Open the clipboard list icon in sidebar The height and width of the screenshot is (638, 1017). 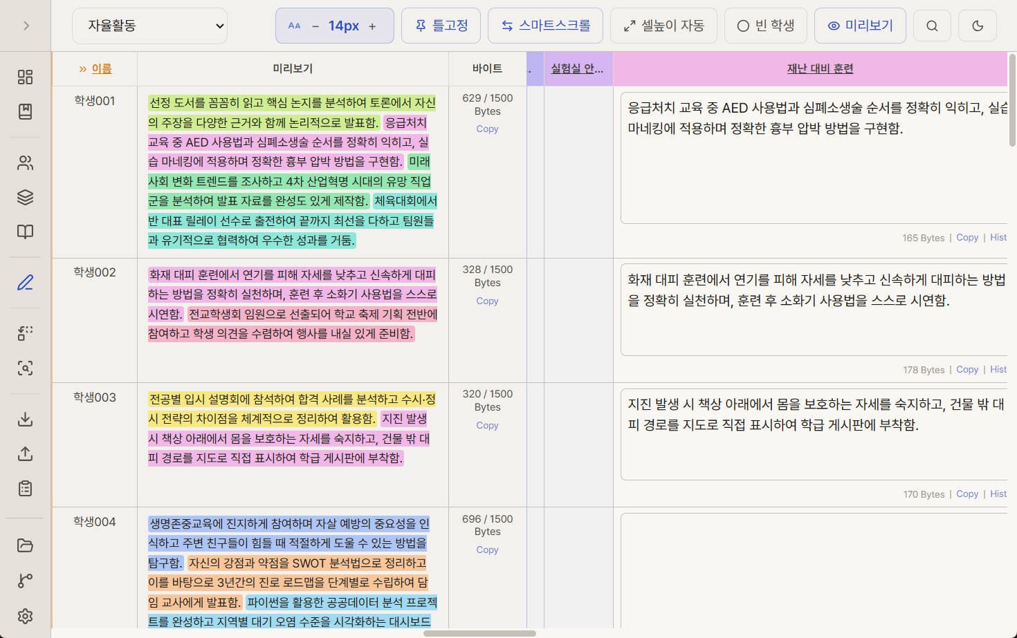tap(25, 489)
